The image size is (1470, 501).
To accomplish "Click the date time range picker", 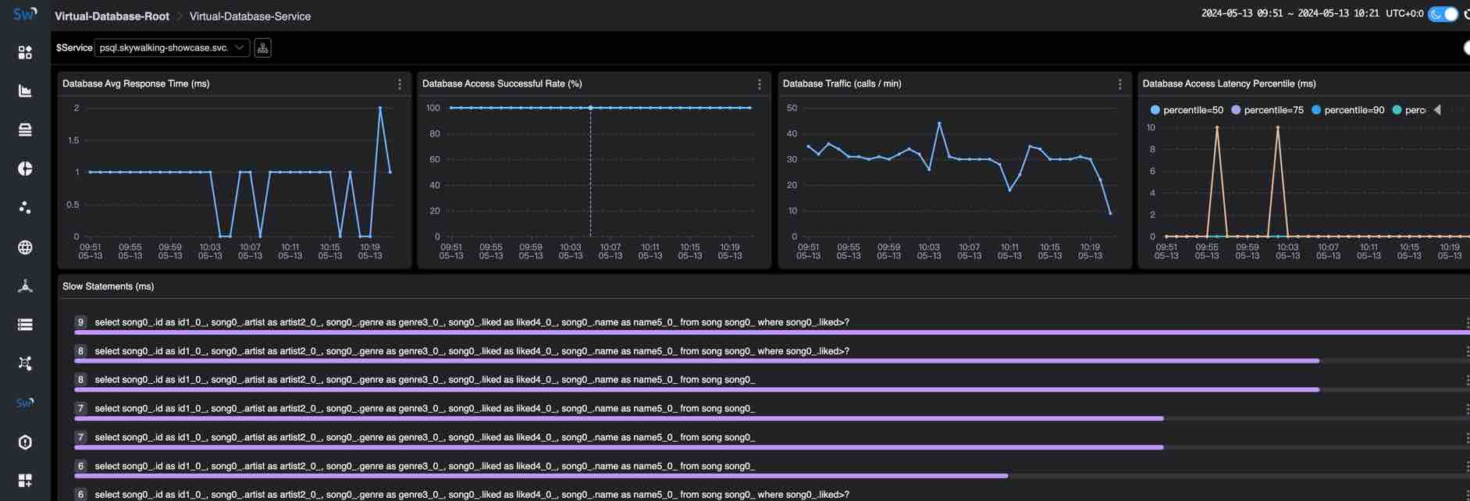I will tap(1290, 14).
